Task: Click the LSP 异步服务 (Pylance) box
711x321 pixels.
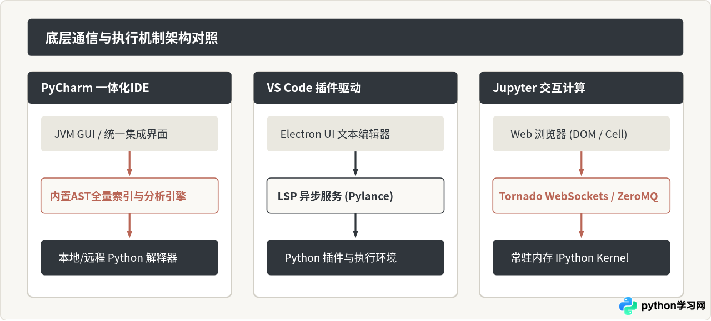Action: click(355, 196)
